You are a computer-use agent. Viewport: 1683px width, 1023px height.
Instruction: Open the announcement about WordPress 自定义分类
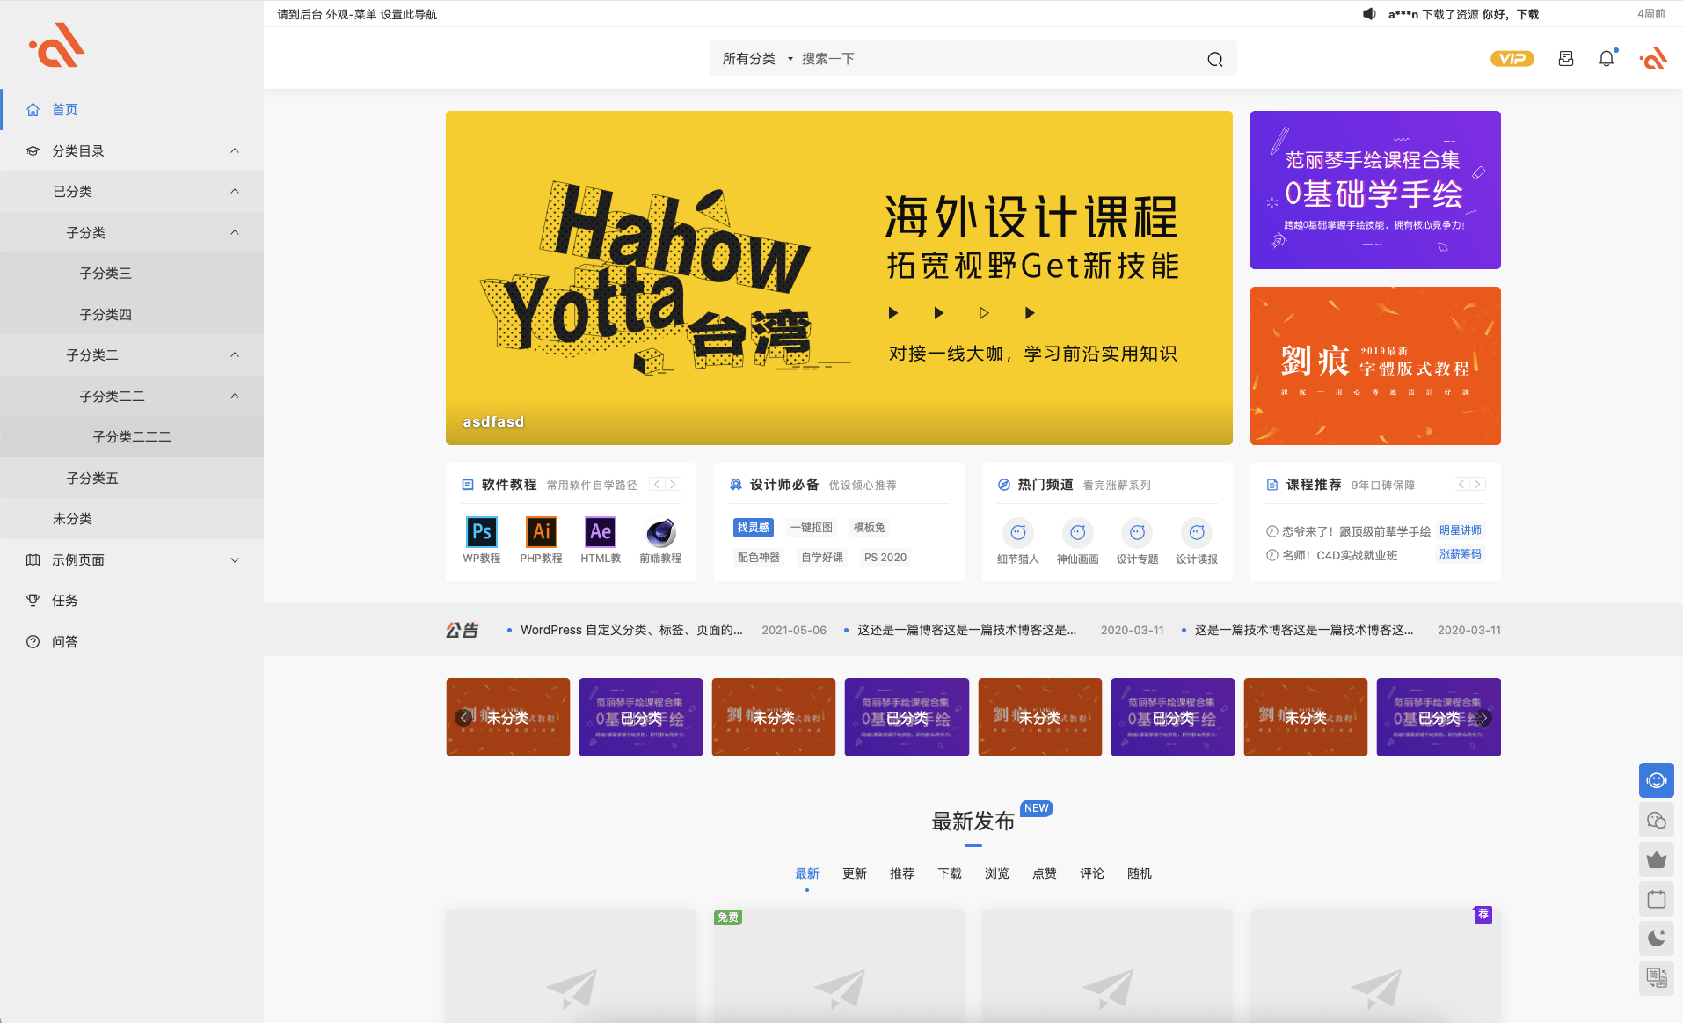[631, 630]
